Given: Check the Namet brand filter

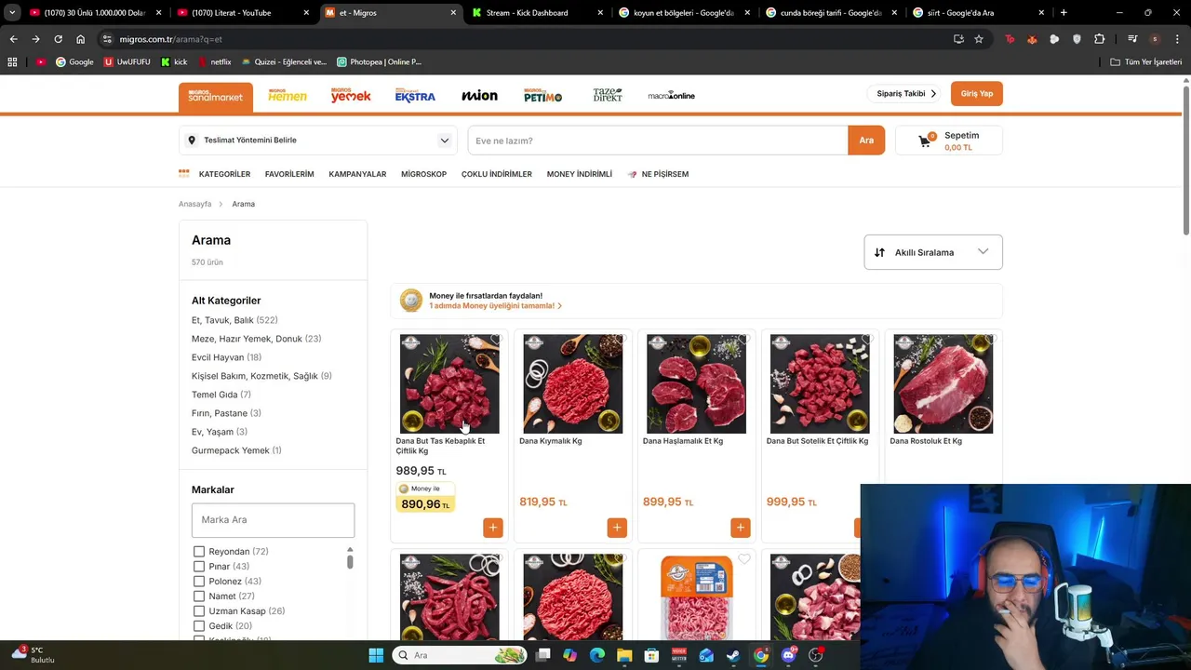Looking at the screenshot, I should (x=199, y=596).
